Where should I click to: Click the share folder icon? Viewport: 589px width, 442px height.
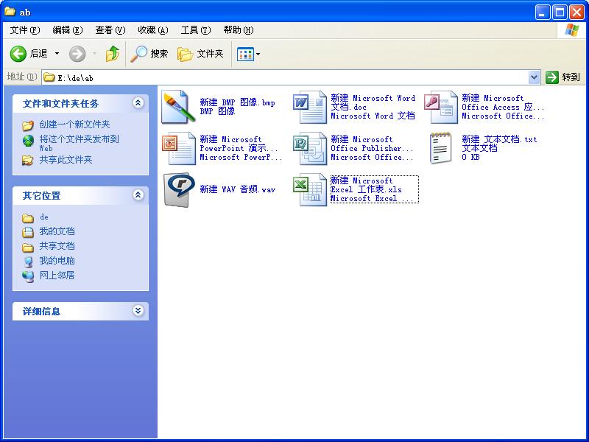pyautogui.click(x=27, y=161)
